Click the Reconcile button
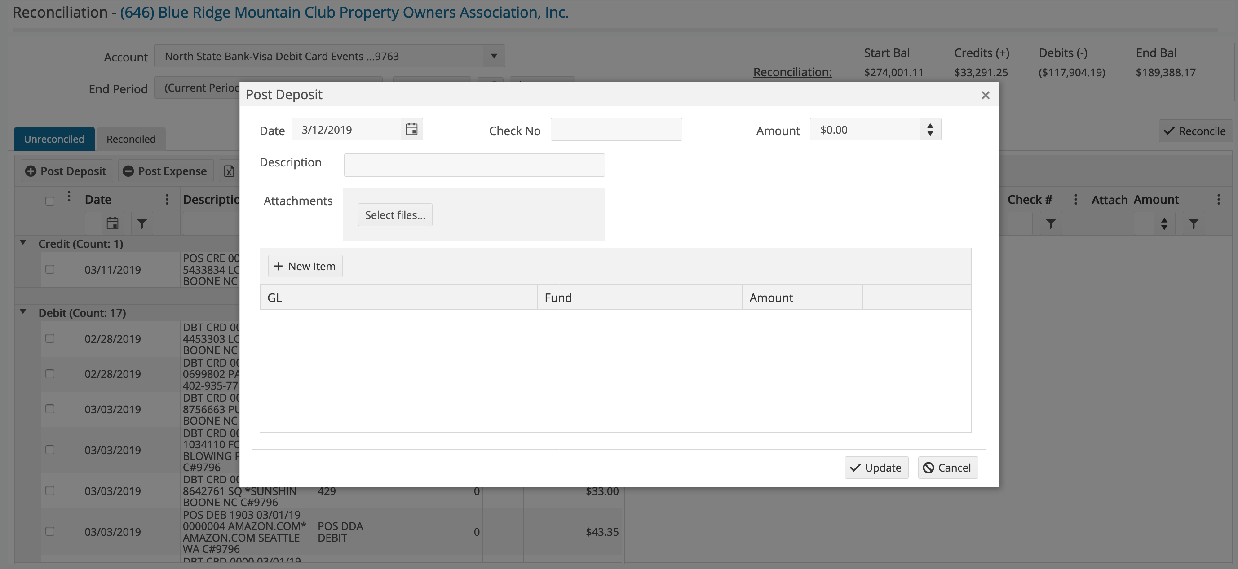 [1195, 131]
